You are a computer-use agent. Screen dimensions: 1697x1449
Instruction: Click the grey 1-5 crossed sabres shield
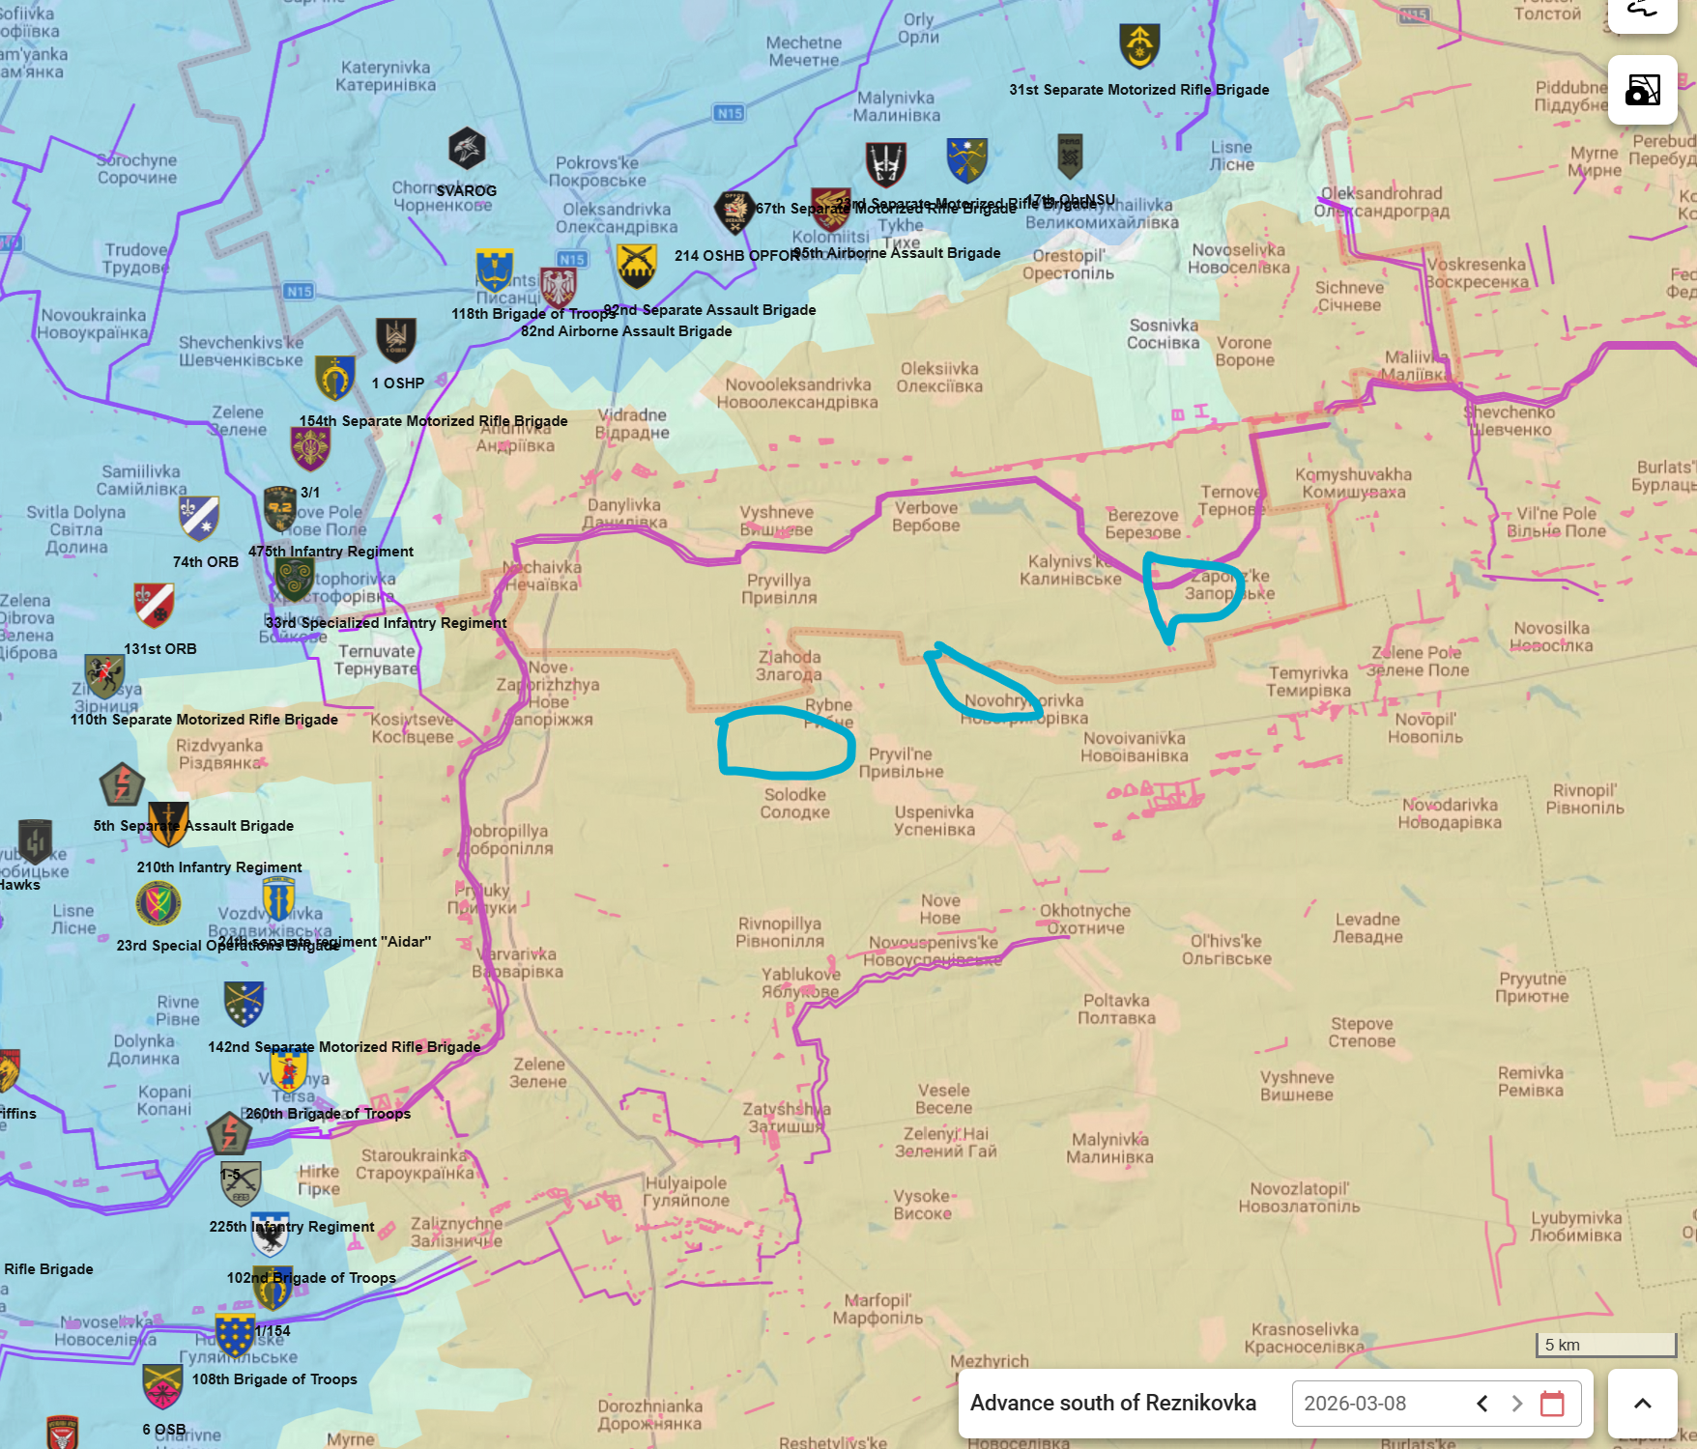pyautogui.click(x=241, y=1184)
